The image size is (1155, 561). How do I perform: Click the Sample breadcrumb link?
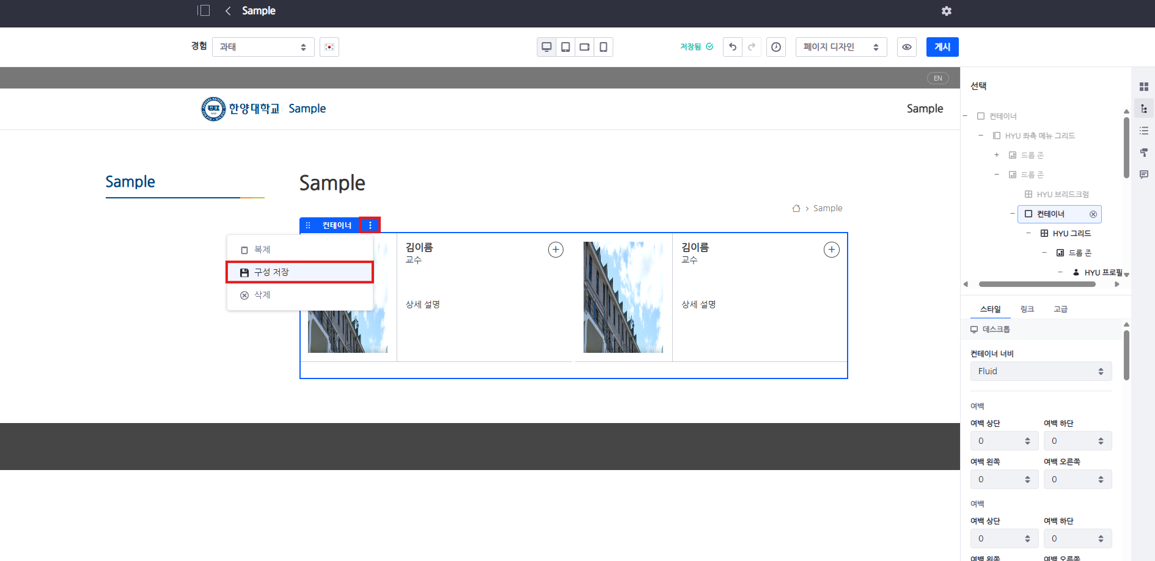point(827,208)
